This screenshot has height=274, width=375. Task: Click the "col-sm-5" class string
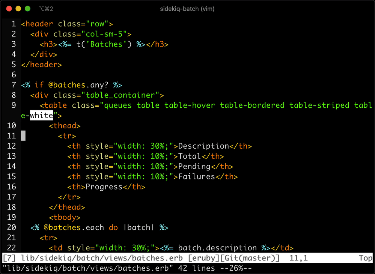click(x=104, y=34)
